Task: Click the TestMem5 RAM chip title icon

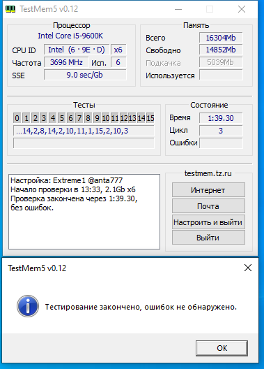Action: [10, 9]
